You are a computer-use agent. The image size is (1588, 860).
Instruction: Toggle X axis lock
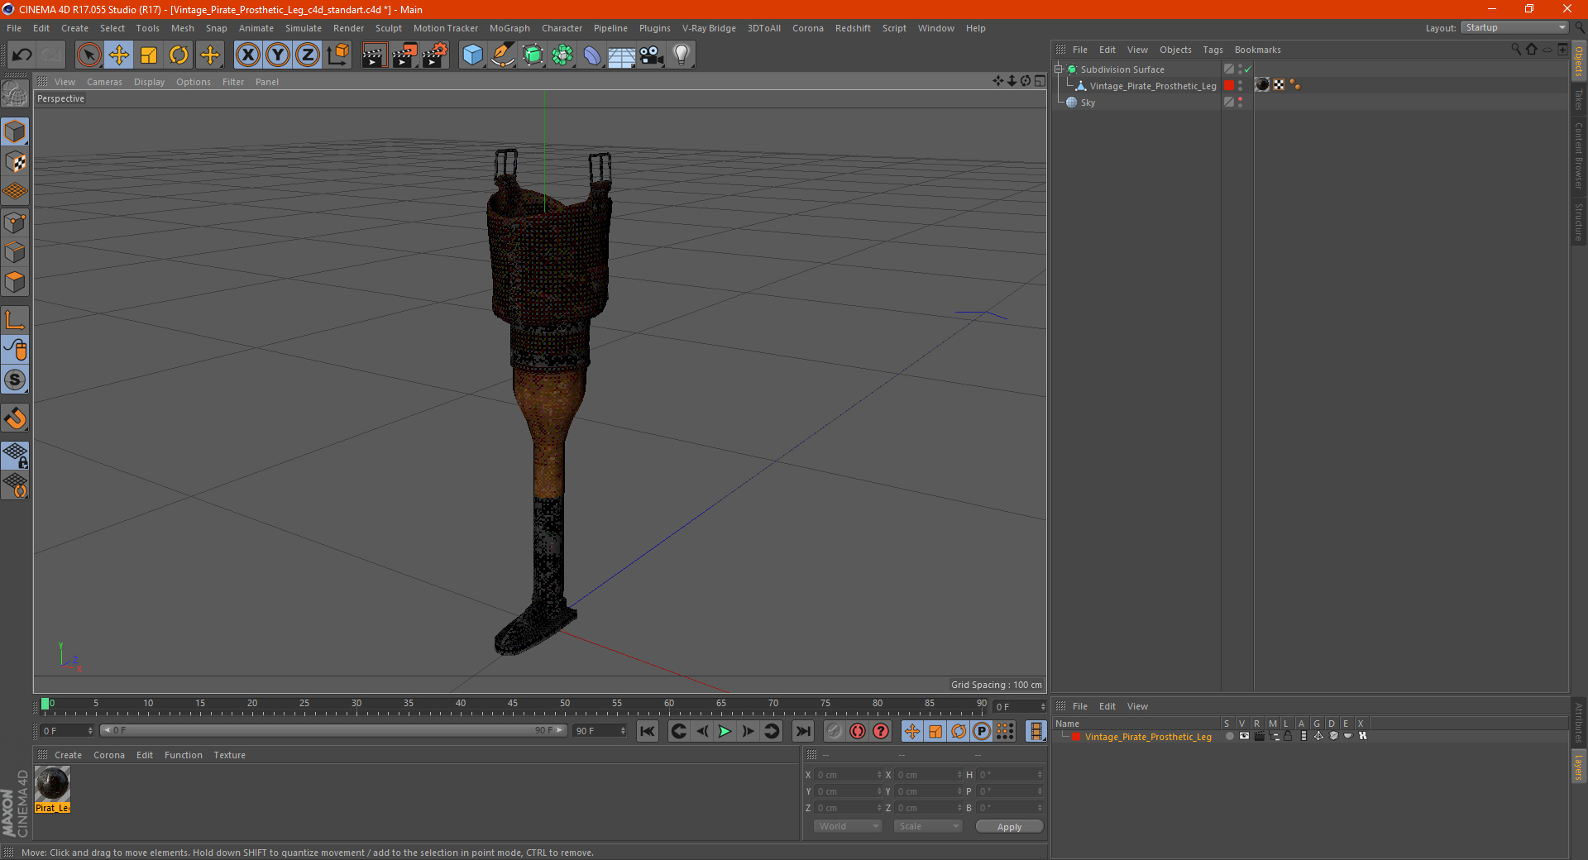(247, 55)
